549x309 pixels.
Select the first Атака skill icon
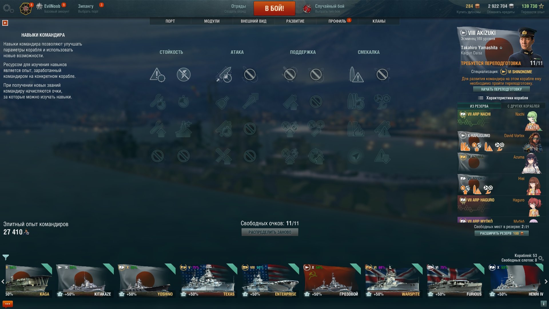click(224, 75)
